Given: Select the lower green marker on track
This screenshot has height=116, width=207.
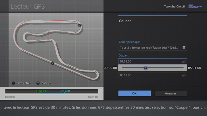Looking at the screenshot, I should [x=52, y=63].
